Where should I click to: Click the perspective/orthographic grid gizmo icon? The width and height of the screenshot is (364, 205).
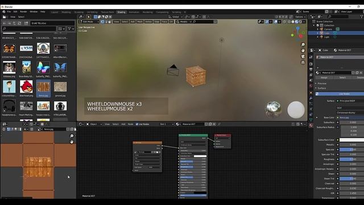click(303, 62)
